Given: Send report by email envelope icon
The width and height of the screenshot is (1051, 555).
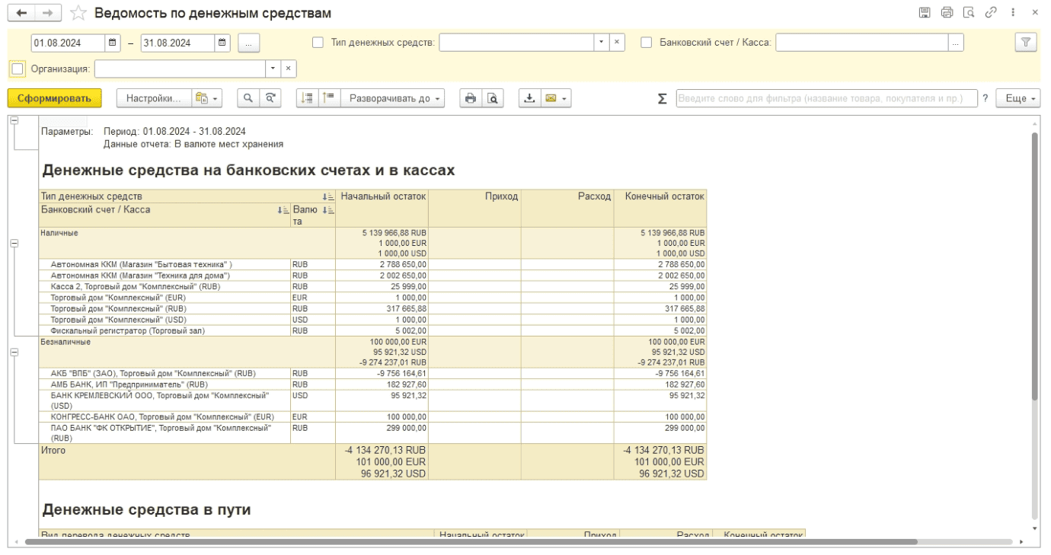Looking at the screenshot, I should pos(556,98).
